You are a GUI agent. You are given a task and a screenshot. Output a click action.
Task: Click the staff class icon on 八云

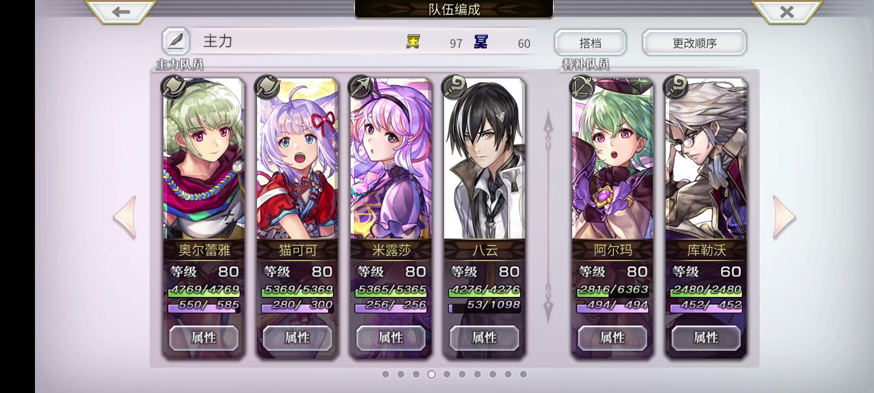point(454,87)
